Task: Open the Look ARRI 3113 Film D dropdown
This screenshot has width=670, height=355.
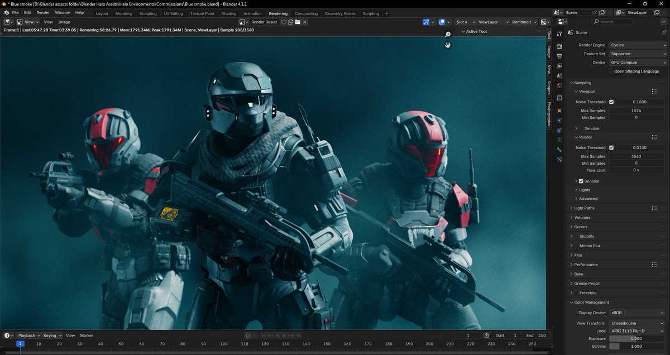Action: point(638,331)
